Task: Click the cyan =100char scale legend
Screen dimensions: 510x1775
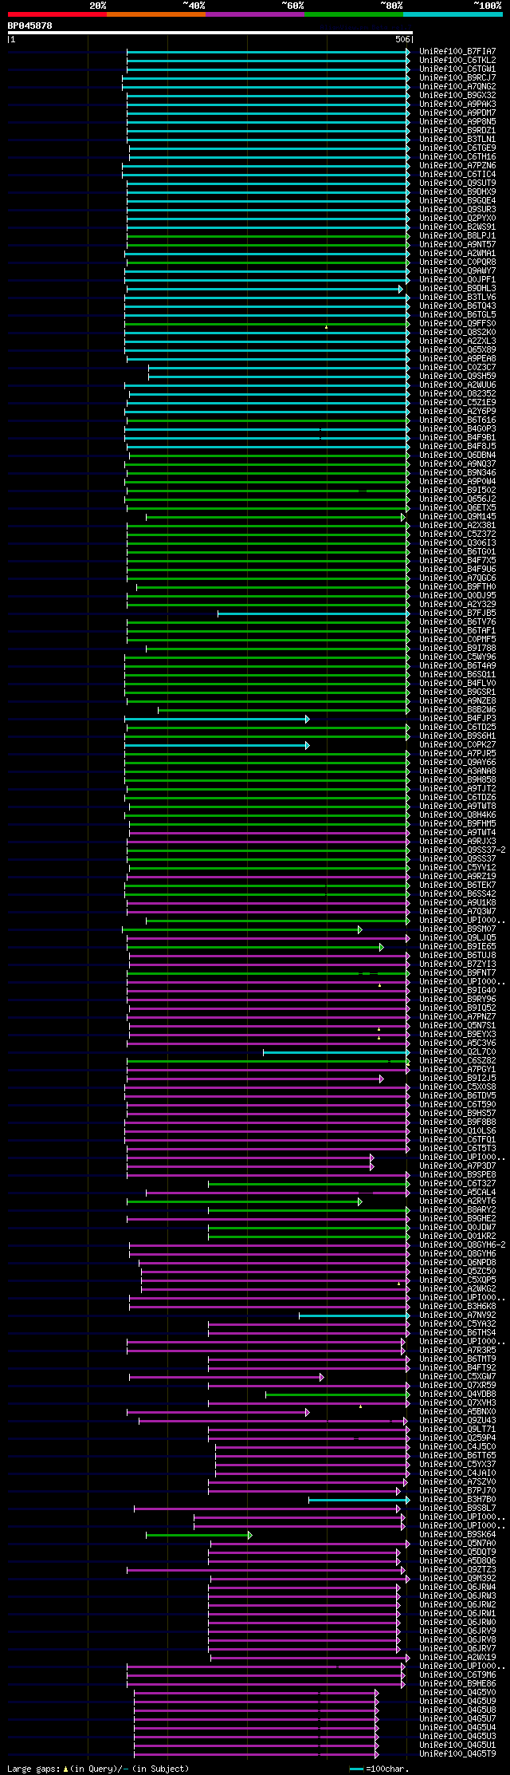Action: pyautogui.click(x=379, y=1769)
